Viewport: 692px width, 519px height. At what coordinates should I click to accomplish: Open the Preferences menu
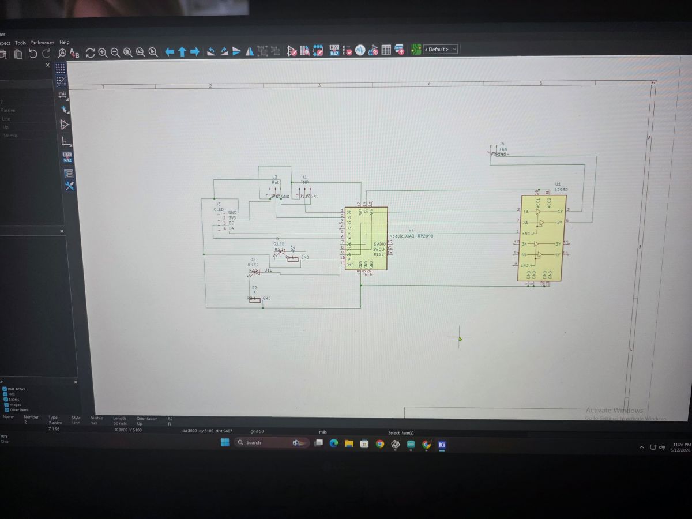(x=43, y=43)
